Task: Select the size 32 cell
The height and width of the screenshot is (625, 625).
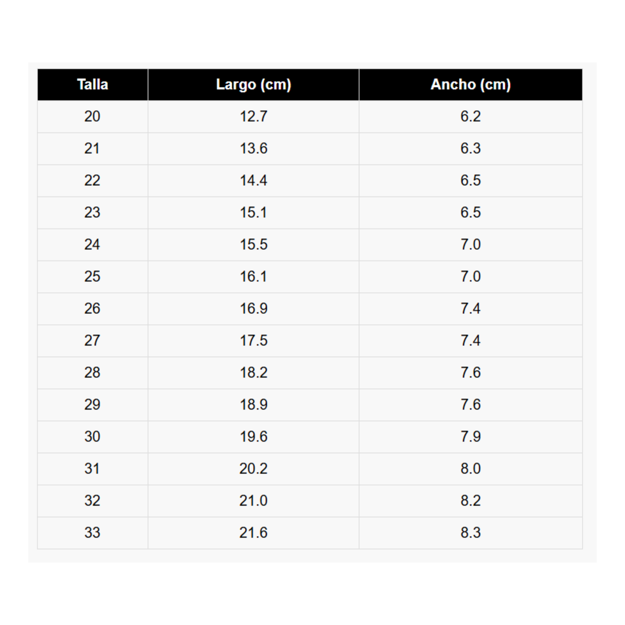Action: [x=93, y=501]
